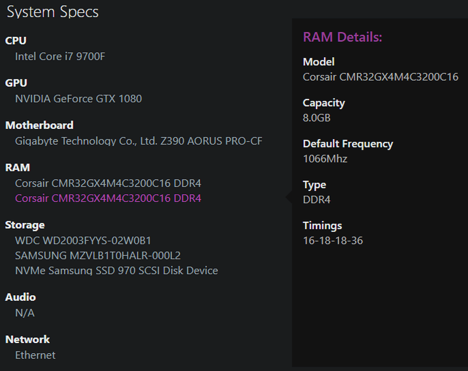Viewport: 468px width, 371px height.
Task: Select the Model label in RAM Details
Action: pos(319,62)
